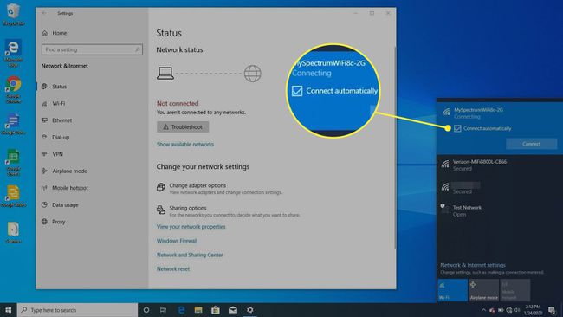
Task: Toggle the Airplane mode quick action tile
Action: (x=483, y=289)
